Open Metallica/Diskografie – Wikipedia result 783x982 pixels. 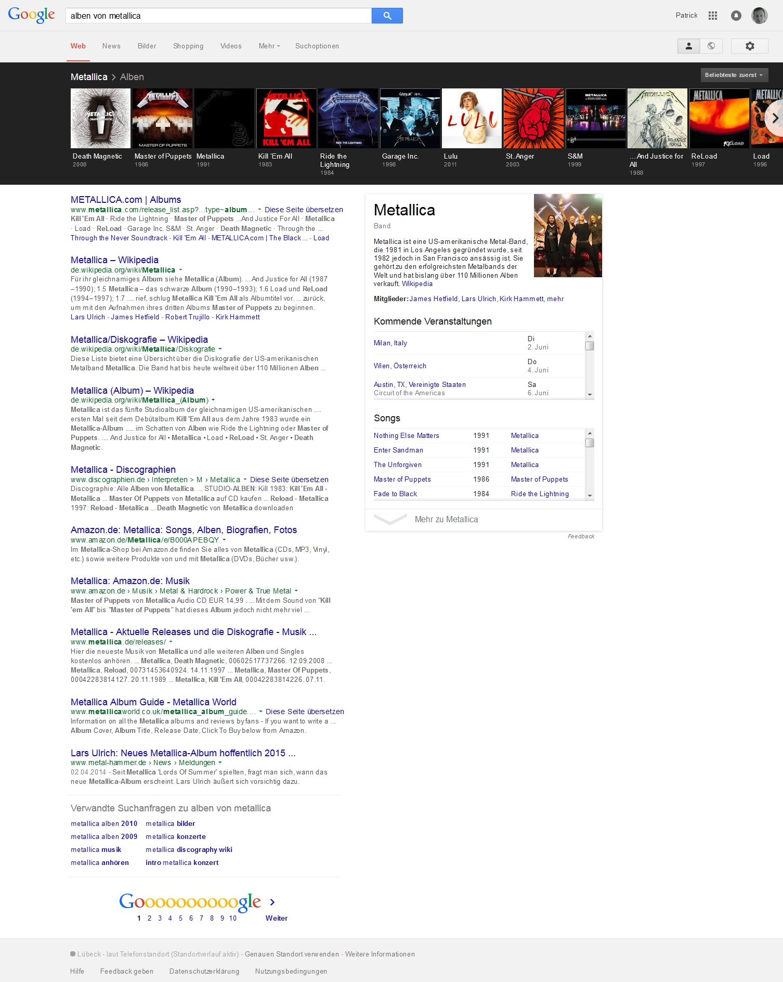pos(139,340)
